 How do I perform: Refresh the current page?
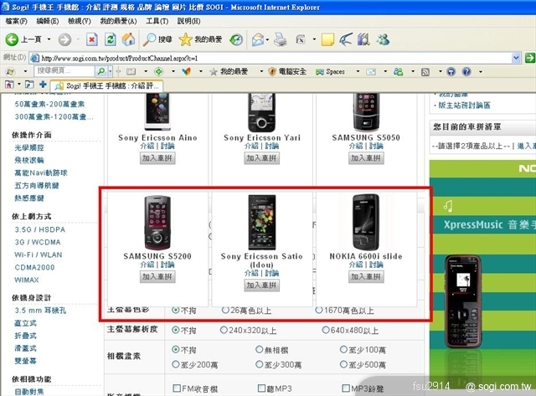pyautogui.click(x=110, y=39)
